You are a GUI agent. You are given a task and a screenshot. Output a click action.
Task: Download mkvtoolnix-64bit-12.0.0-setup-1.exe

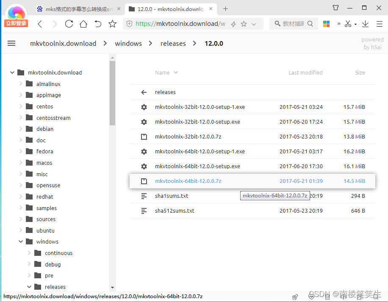[252, 151]
